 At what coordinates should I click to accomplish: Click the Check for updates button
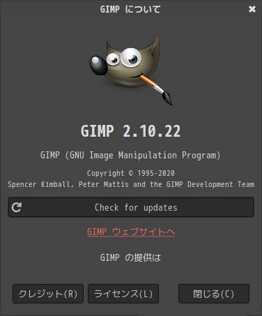point(131,207)
